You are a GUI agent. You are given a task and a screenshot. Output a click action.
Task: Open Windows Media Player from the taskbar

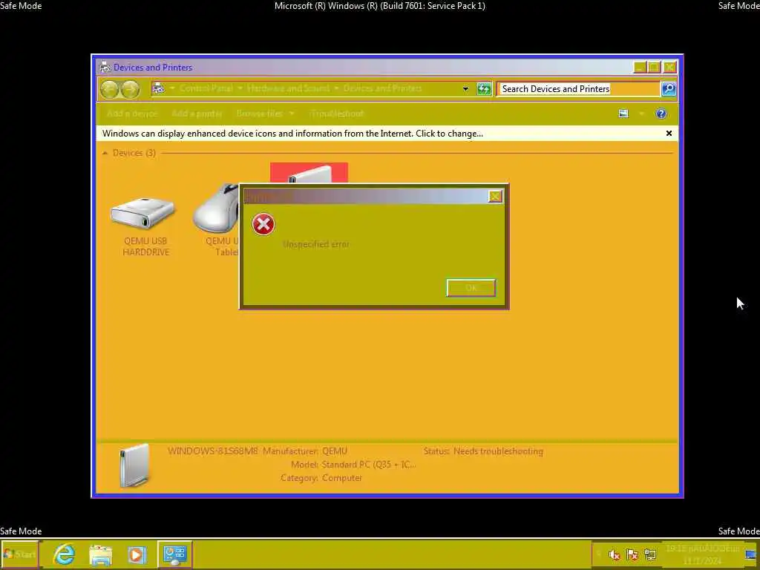pos(137,554)
